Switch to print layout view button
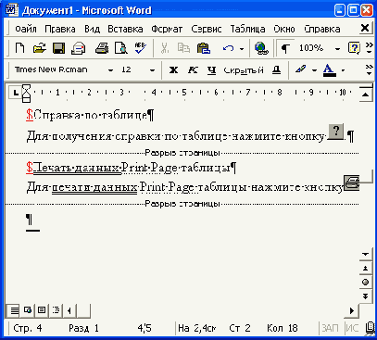Screen dimensions: 377x340 pos(42,310)
